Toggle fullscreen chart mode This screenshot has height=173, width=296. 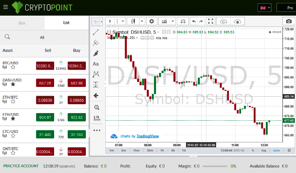(210, 21)
